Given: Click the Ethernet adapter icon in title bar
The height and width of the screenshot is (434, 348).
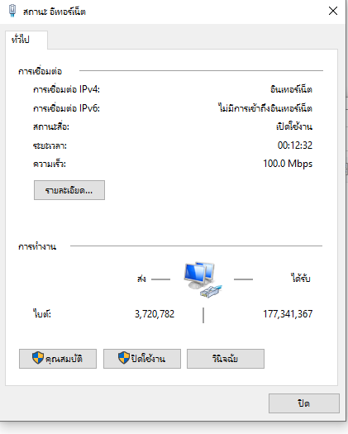Looking at the screenshot, I should click(12, 11).
